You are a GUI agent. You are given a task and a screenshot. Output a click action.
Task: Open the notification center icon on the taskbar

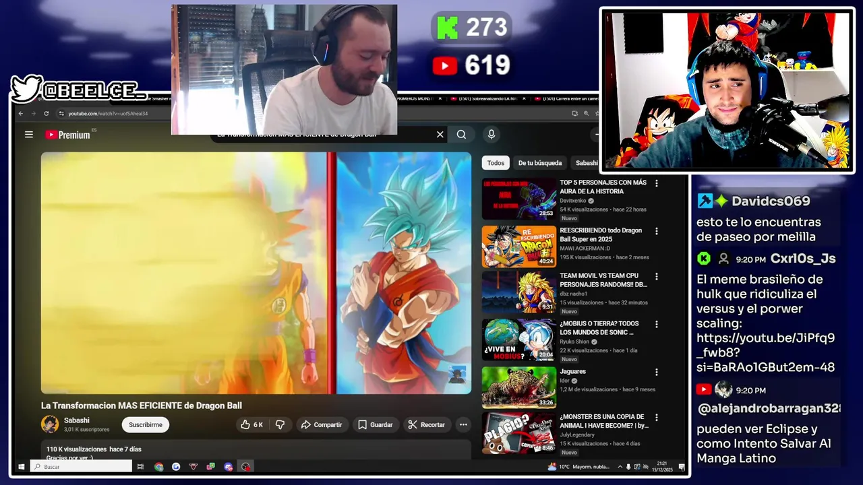click(682, 467)
